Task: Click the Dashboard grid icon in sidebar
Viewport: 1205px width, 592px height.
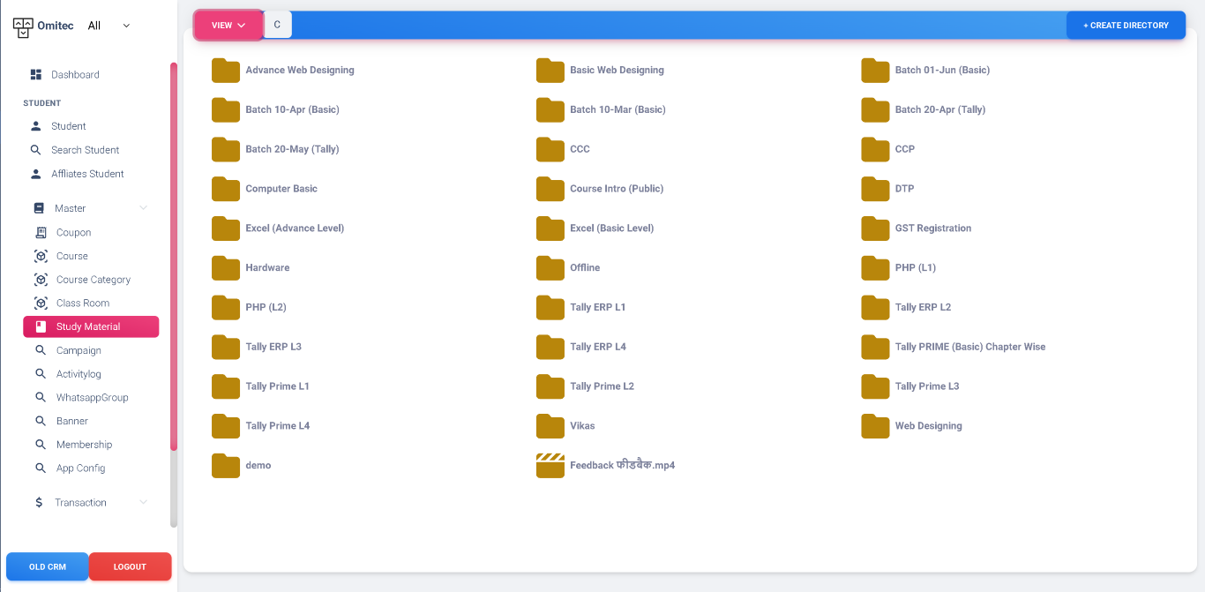Action: pyautogui.click(x=36, y=75)
